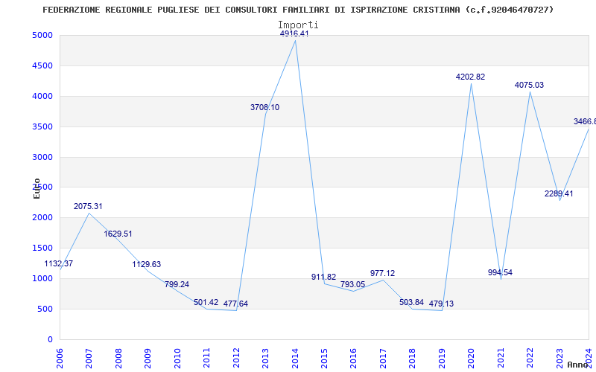Click the 4000 y-axis tick label

(x=42, y=96)
